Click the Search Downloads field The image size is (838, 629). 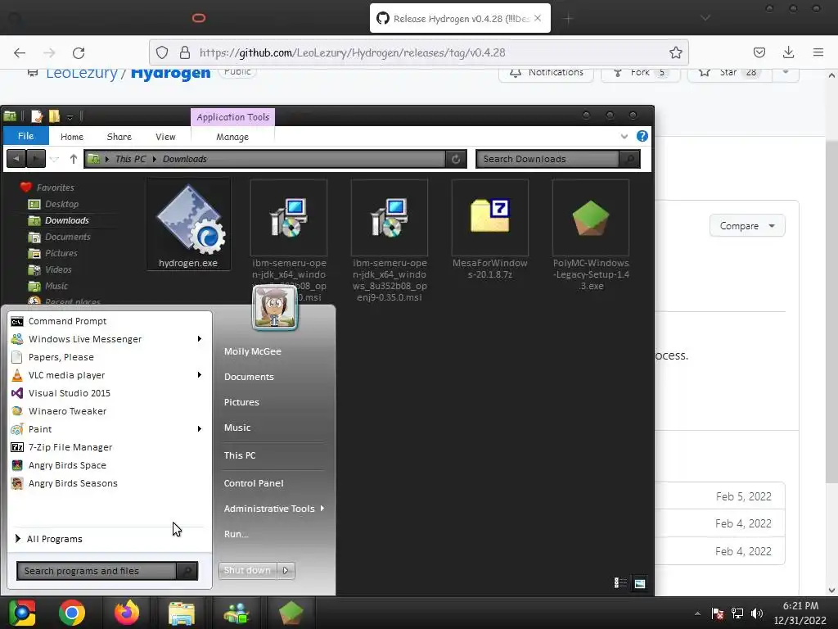tap(547, 159)
